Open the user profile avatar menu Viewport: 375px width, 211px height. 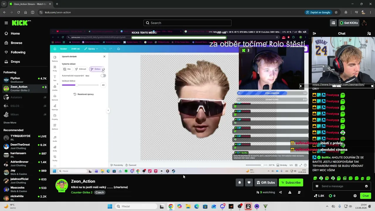[364, 23]
